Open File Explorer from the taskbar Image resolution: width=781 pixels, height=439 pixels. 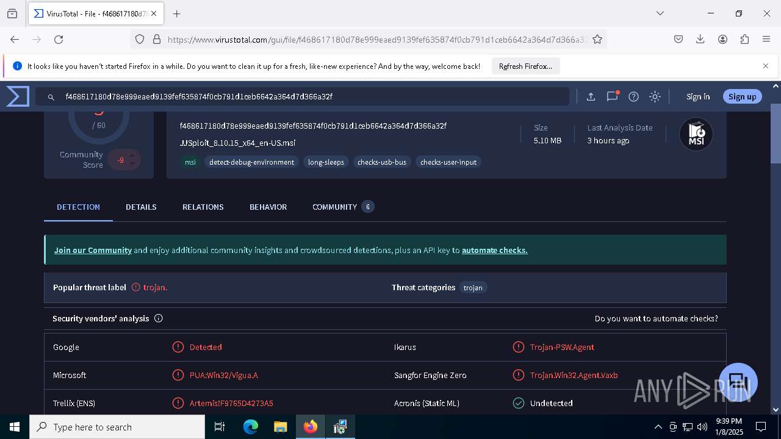coord(280,427)
